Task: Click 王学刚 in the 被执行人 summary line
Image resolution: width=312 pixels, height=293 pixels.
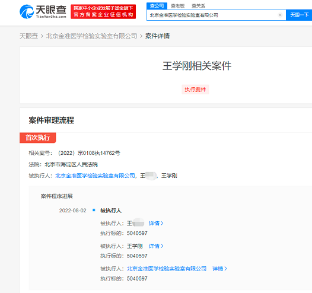Action: [x=169, y=176]
